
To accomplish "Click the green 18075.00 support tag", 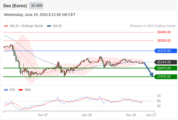I will 165,68.
